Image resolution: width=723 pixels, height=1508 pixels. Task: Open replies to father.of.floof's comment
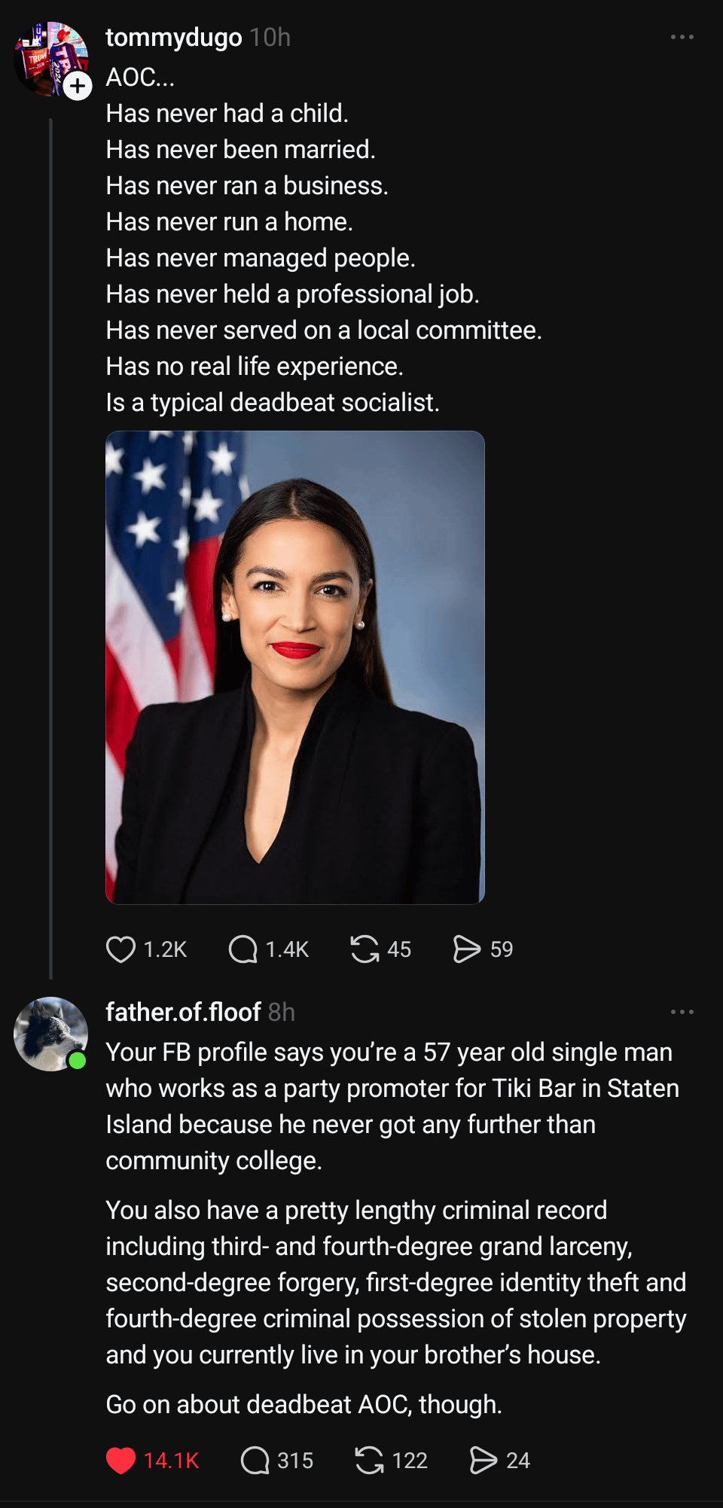coord(255,1461)
